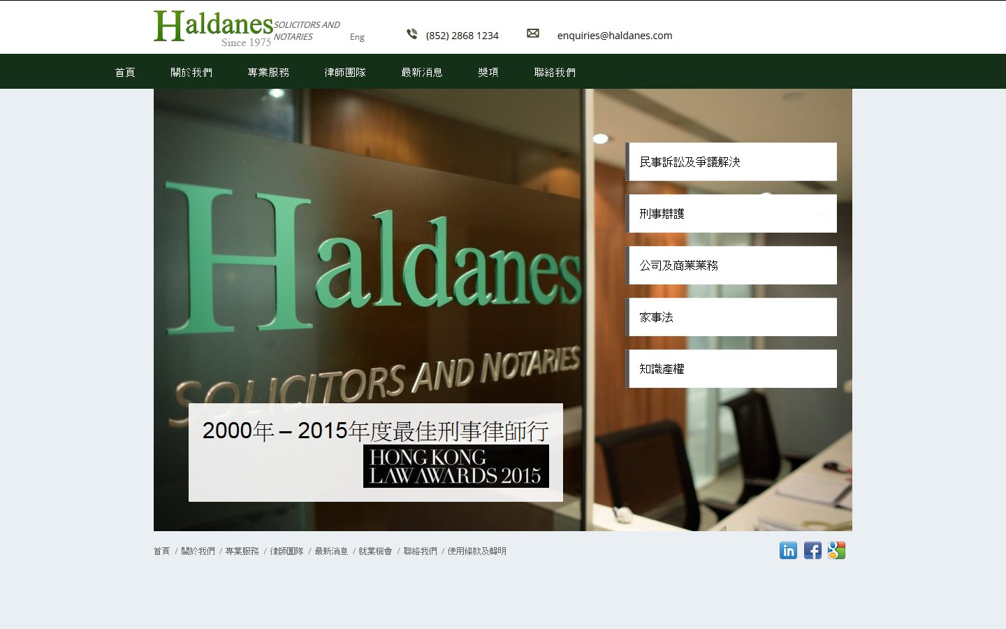The width and height of the screenshot is (1006, 629).
Task: Open footer link 關於我們
Action: (x=198, y=551)
